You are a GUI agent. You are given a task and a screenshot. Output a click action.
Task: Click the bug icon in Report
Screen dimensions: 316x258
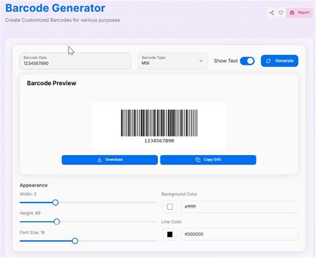[x=292, y=13]
